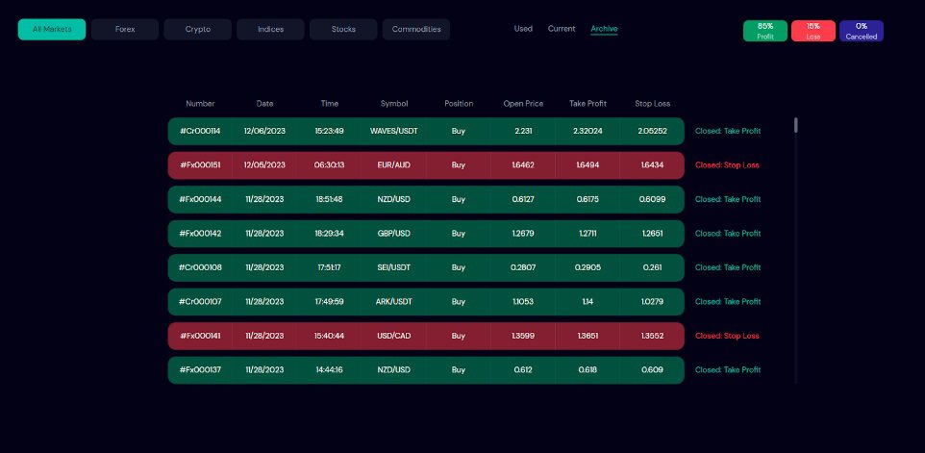Click the 0% Cancelled badge
The height and width of the screenshot is (453, 925).
[862, 31]
